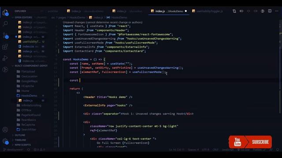Open useVisibilityT... in Open Editors

pos(31,42)
